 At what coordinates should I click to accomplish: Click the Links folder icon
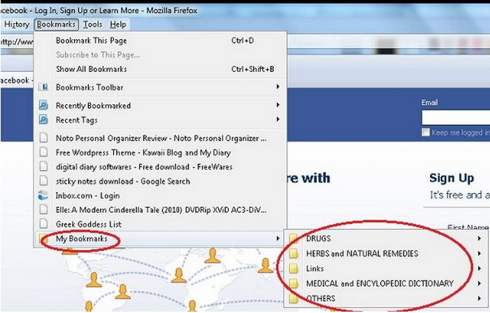pyautogui.click(x=293, y=269)
